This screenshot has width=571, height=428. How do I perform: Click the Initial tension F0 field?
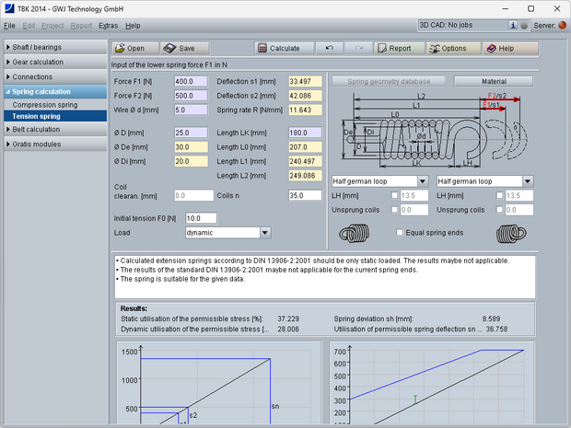[200, 218]
